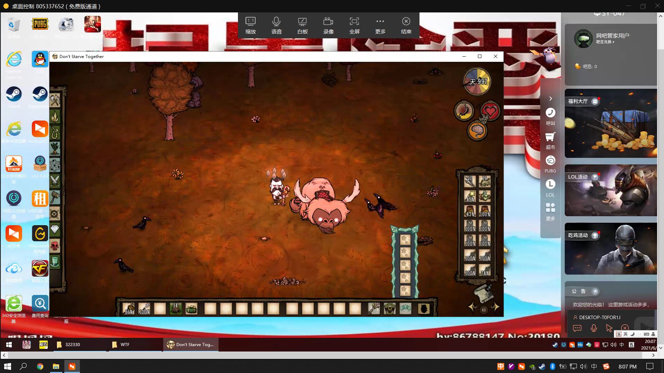Expand 更多 apps in side panel
The width and height of the screenshot is (664, 373).
[551, 212]
